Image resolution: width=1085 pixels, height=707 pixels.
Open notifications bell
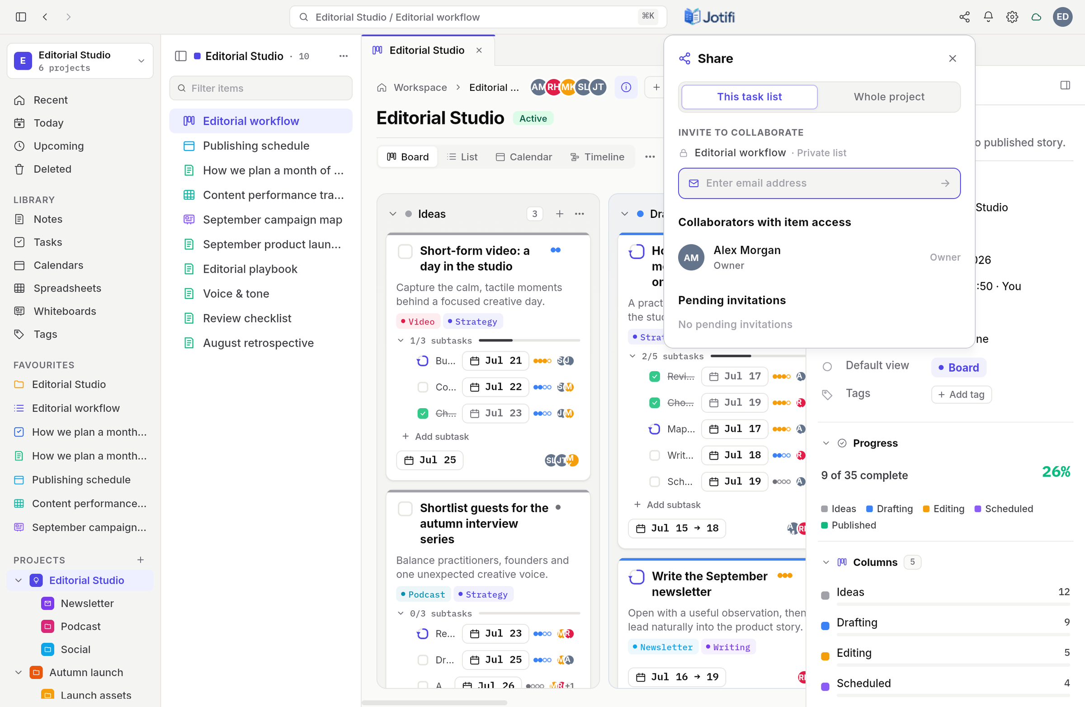[988, 17]
